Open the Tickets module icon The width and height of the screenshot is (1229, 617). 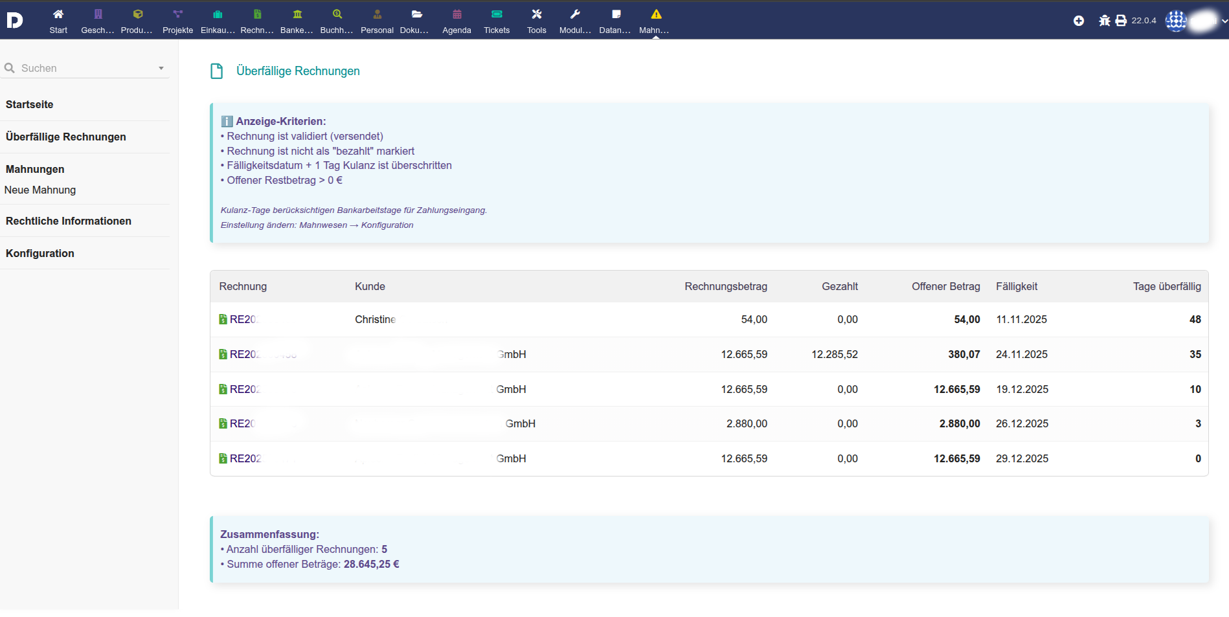click(x=497, y=14)
